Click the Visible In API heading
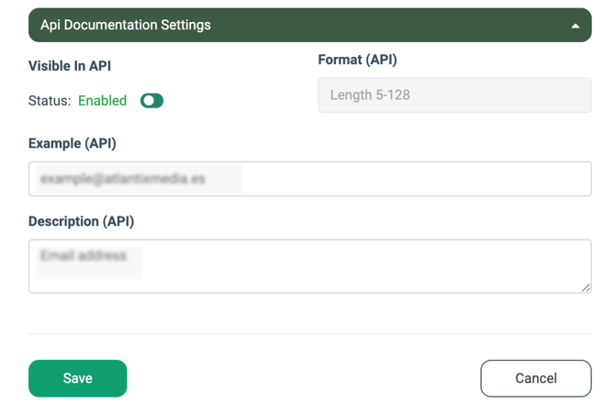 coord(70,66)
